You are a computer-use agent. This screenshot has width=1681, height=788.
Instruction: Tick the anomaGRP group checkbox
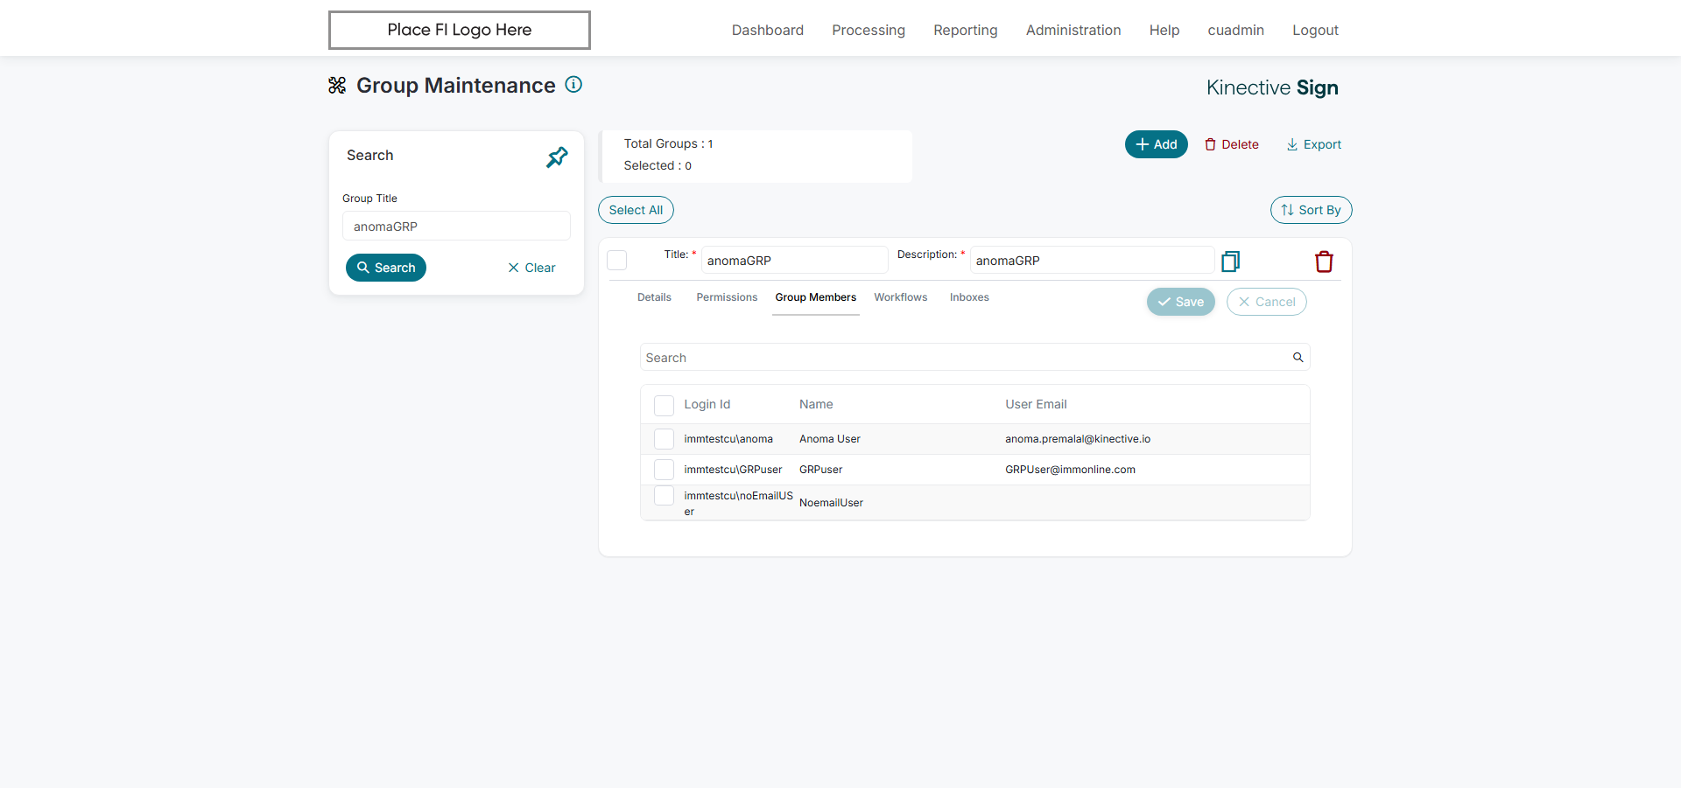pyautogui.click(x=617, y=260)
